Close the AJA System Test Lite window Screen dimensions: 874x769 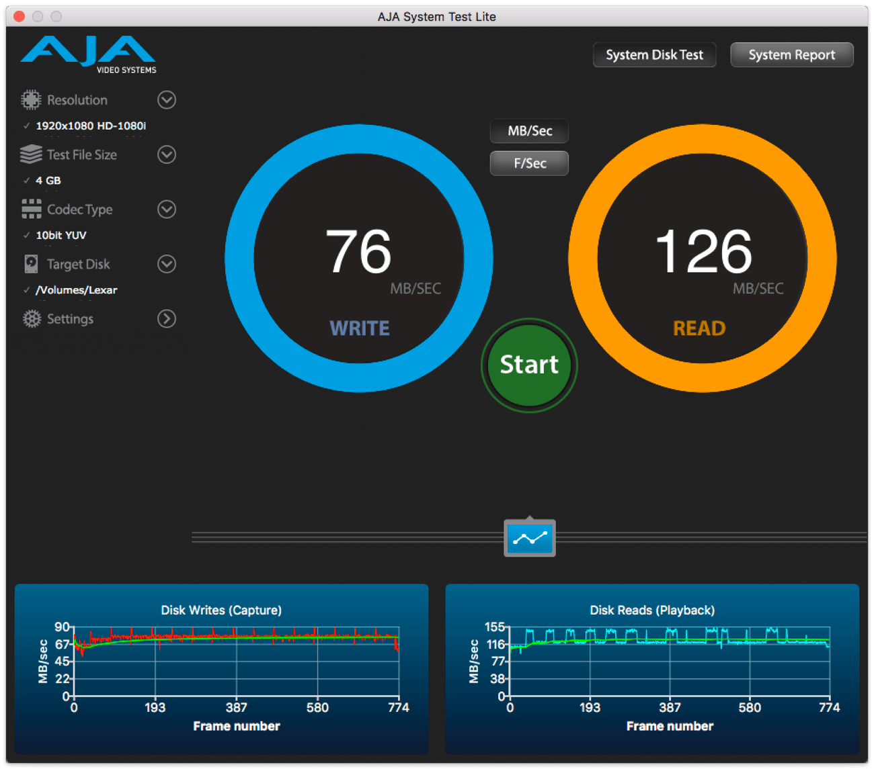tap(19, 16)
